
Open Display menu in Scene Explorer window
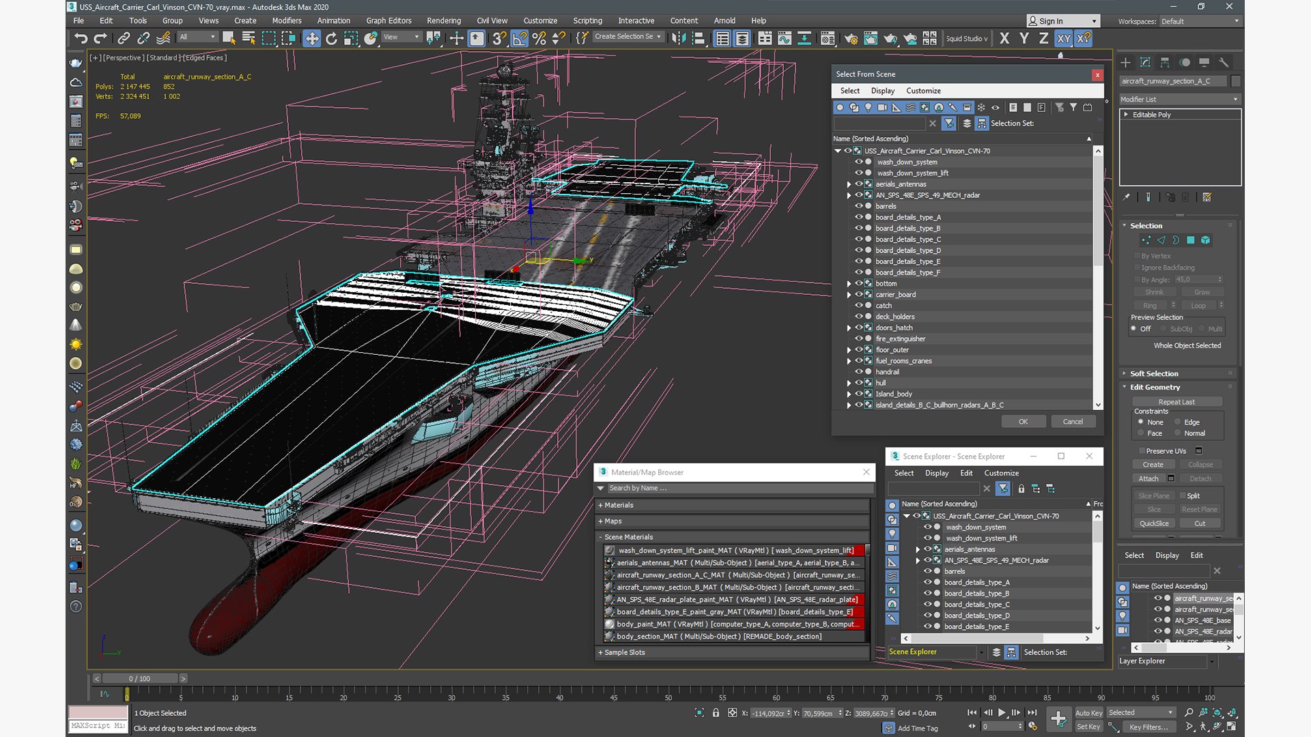937,473
